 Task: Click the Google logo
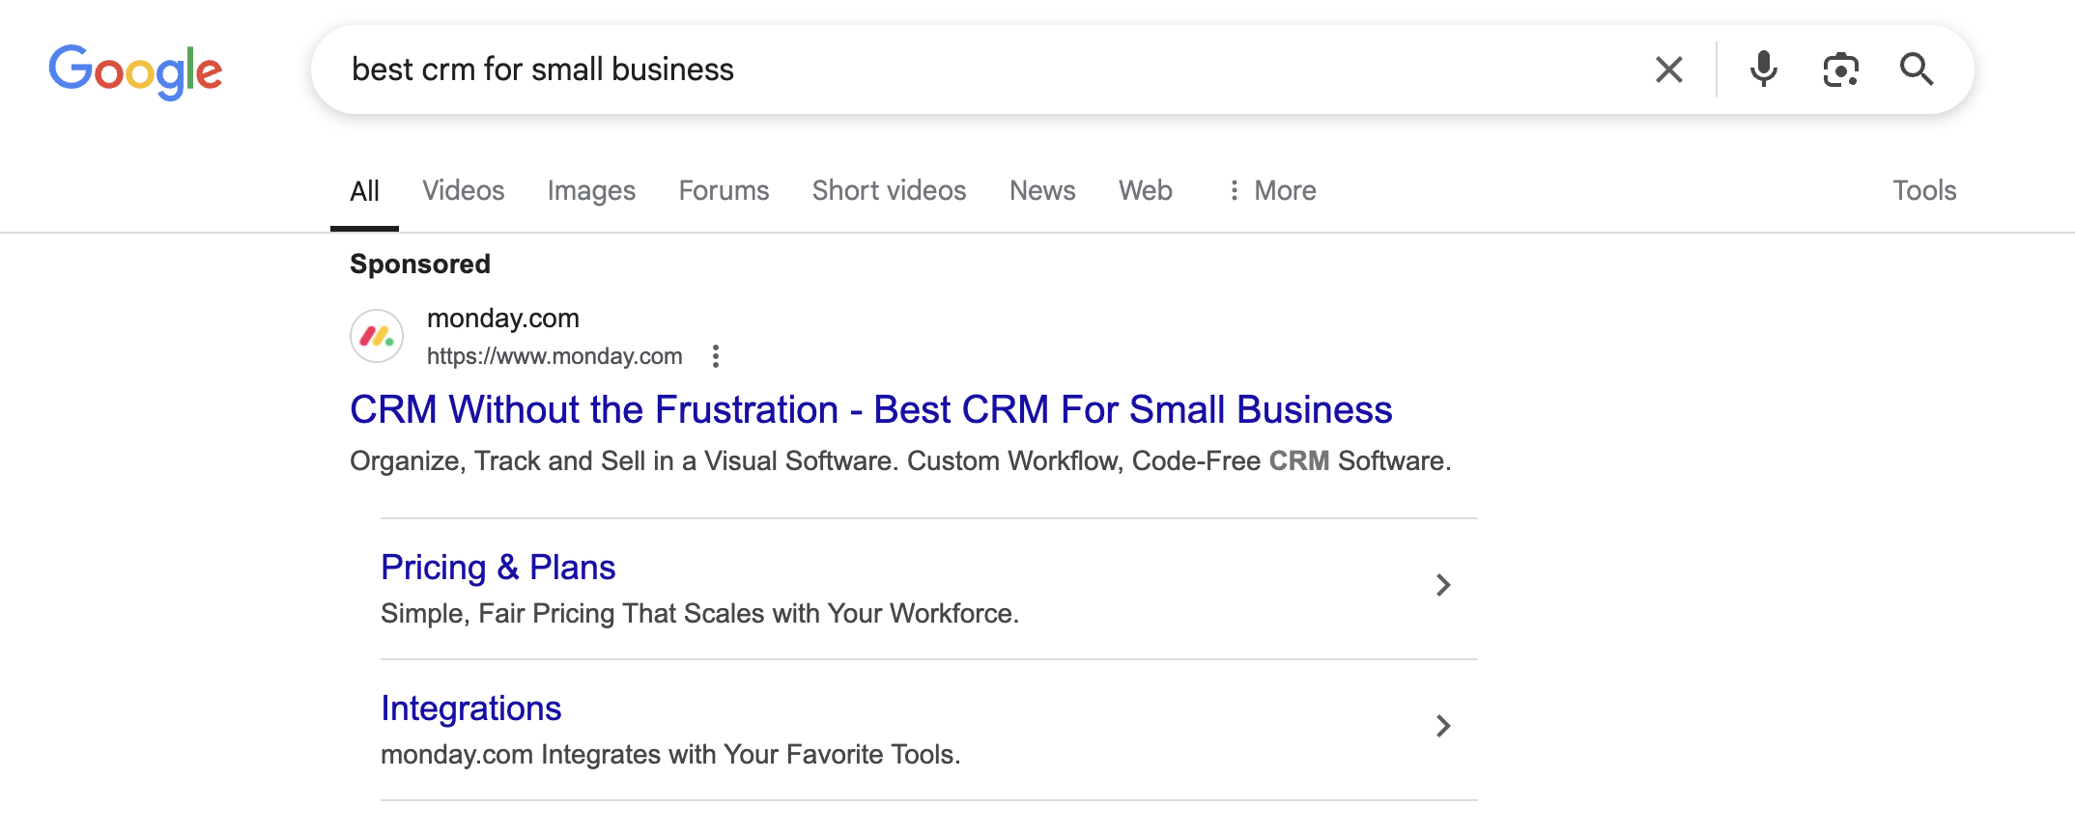tap(135, 71)
